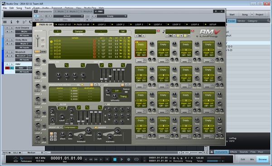Return to zero with the transport skip-back button
This screenshot has width=272, height=166.
[107, 159]
